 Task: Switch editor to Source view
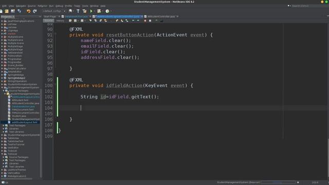pyautogui.click(x=49, y=21)
